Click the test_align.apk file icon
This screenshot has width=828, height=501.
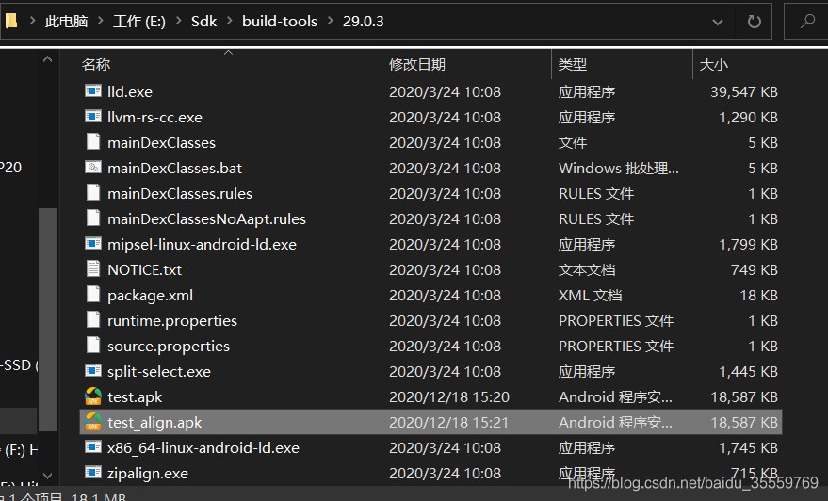pos(93,422)
